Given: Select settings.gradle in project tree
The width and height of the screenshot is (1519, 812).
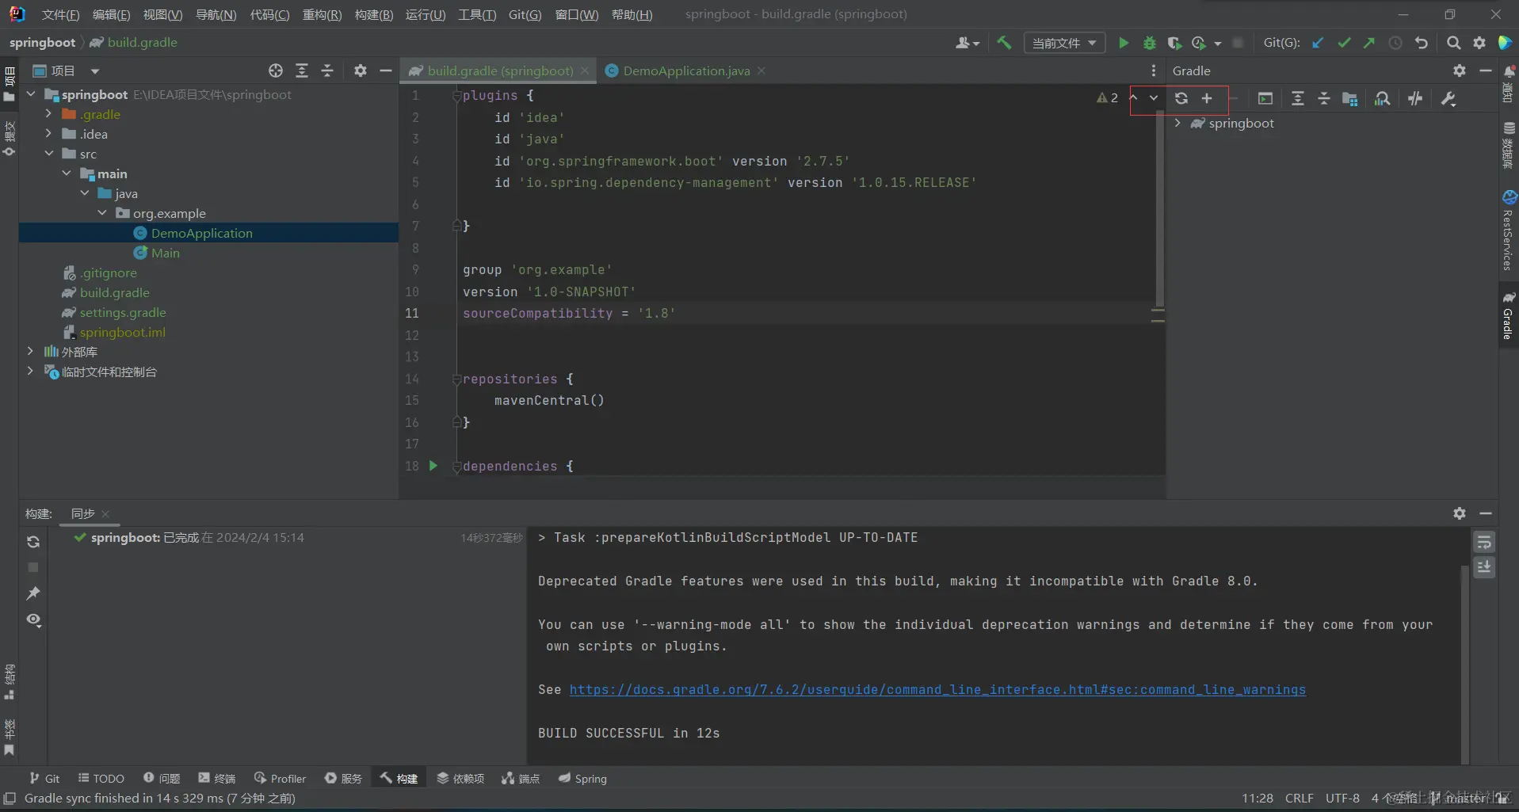Looking at the screenshot, I should [123, 312].
